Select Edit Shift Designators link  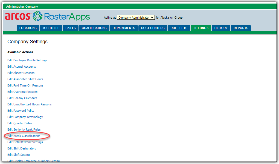(x=22, y=148)
